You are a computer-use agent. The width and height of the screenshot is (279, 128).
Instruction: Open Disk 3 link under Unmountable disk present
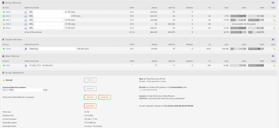pyautogui.click(x=5, y=90)
